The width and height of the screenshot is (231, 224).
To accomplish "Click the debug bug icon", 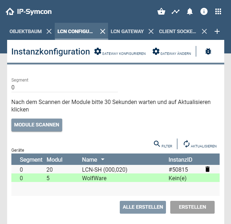I will click(x=208, y=52).
